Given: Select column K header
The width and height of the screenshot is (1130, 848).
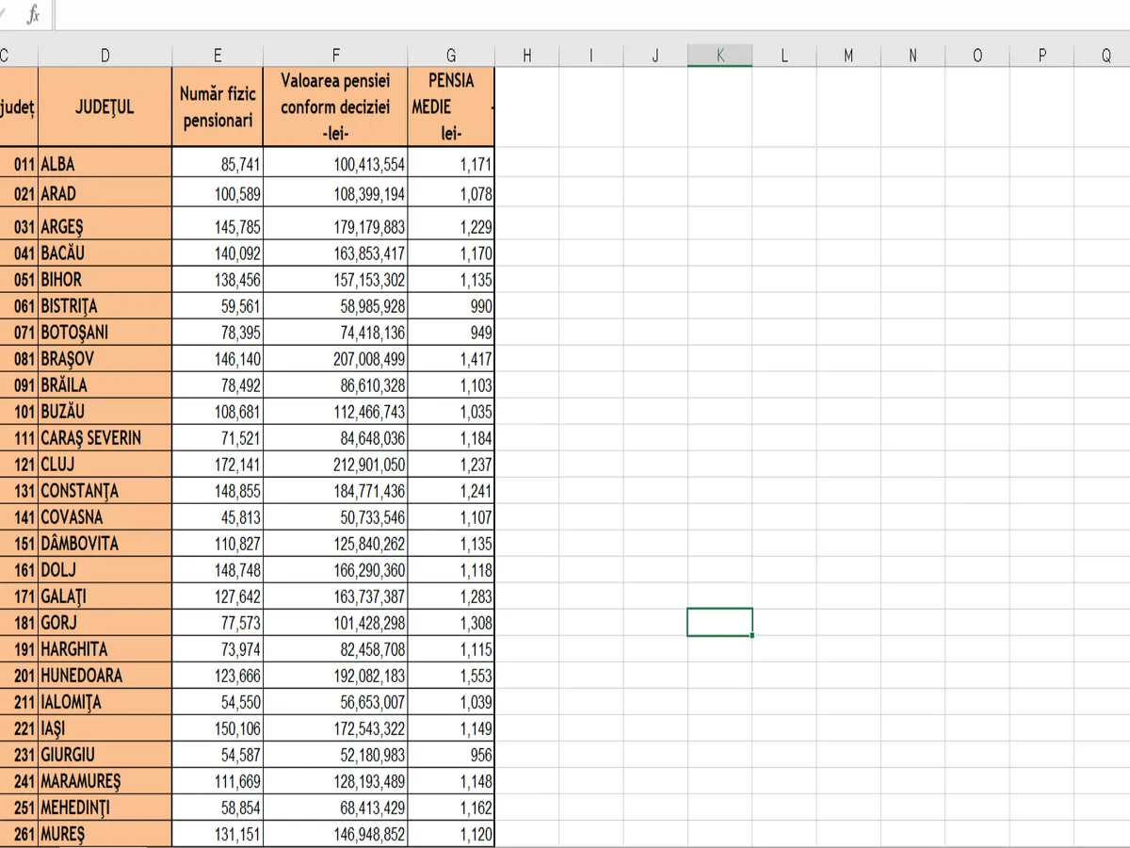Looking at the screenshot, I should pos(720,56).
